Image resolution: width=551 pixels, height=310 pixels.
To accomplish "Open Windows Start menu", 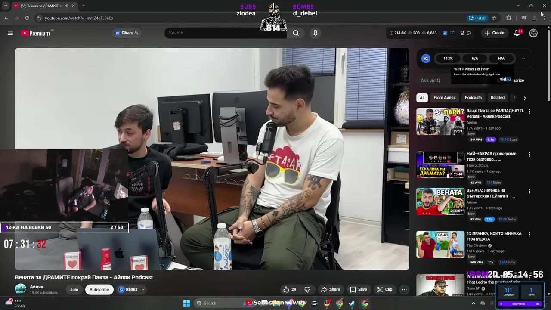I will (x=186, y=303).
